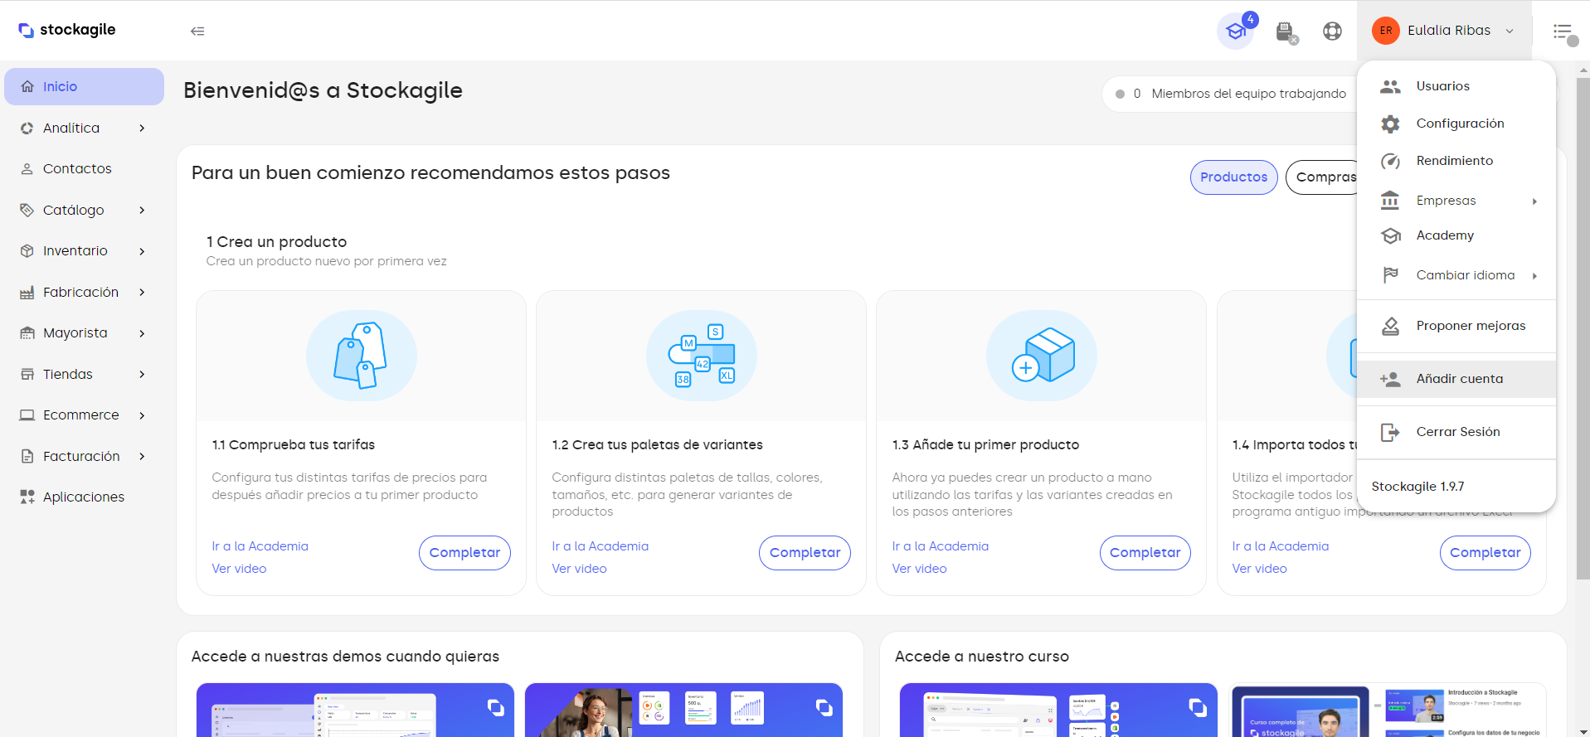Click the Cambiar idioma flag icon
The height and width of the screenshot is (737, 1590).
coord(1391,275)
